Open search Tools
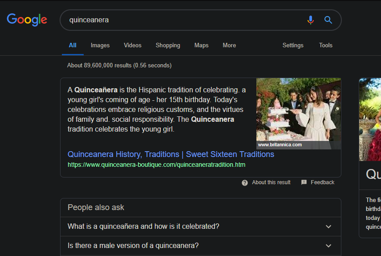 click(326, 45)
